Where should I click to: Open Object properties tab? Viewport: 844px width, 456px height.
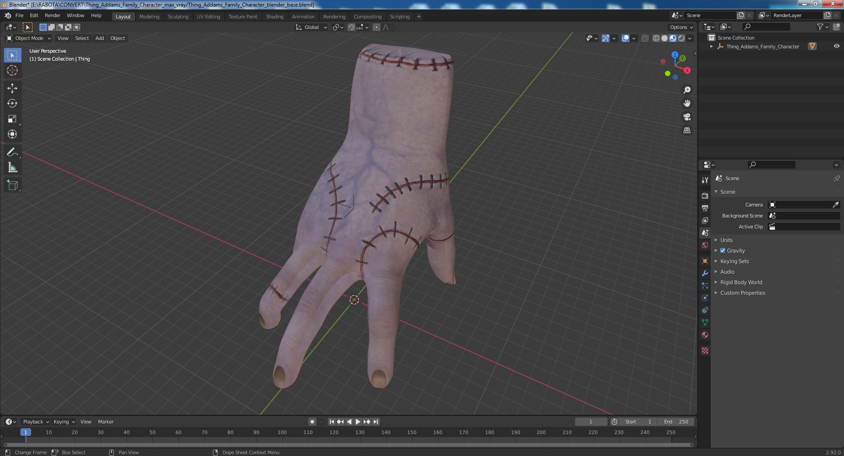pos(705,261)
